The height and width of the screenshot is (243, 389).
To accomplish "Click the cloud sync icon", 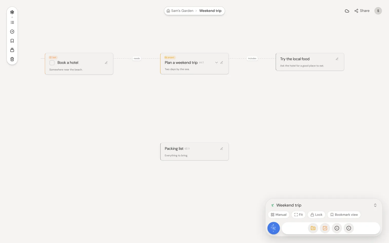I will pyautogui.click(x=347, y=11).
